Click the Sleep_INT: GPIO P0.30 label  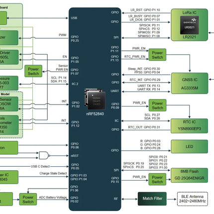pyautogui.click(x=144, y=69)
